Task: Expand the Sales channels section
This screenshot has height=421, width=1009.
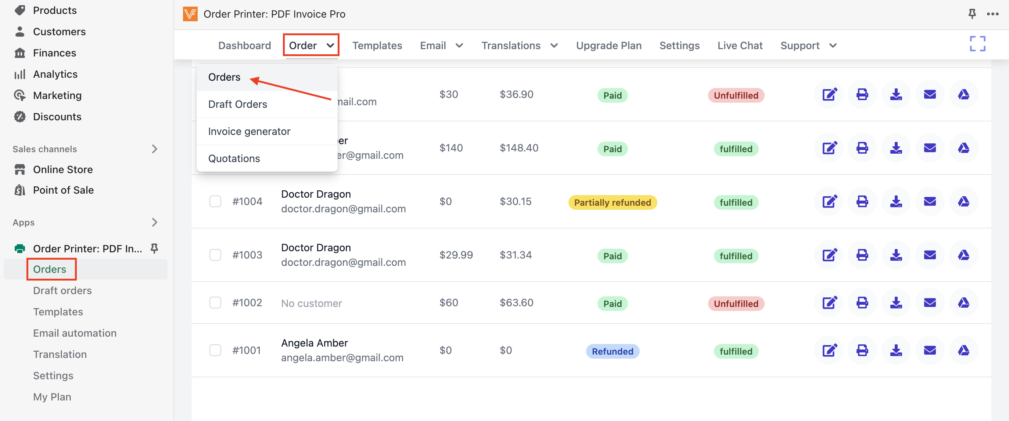Action: click(x=154, y=149)
